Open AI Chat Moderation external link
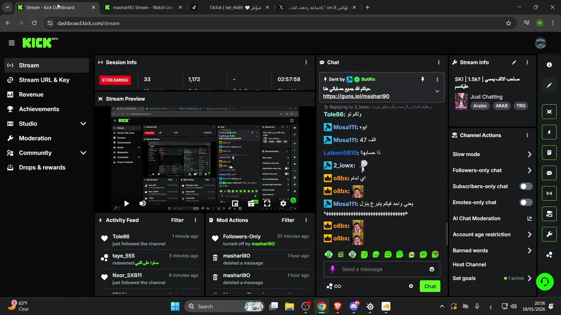The width and height of the screenshot is (561, 315). [x=529, y=219]
